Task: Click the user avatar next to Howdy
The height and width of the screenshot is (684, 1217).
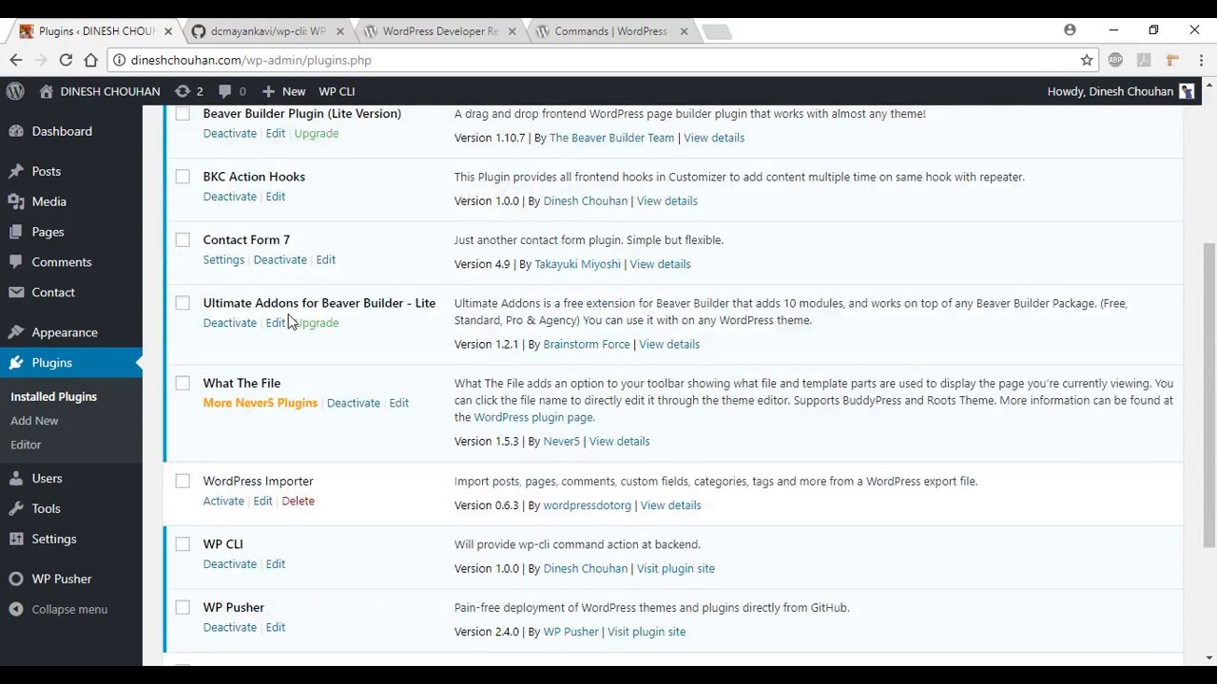Action: click(1187, 91)
